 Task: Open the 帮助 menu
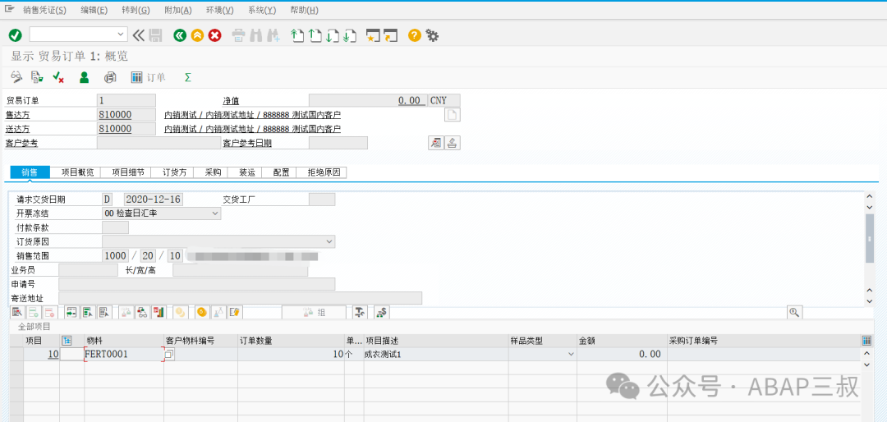tap(304, 10)
